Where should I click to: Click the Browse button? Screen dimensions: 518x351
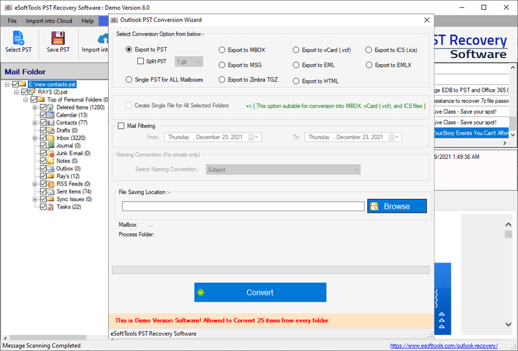(x=397, y=206)
